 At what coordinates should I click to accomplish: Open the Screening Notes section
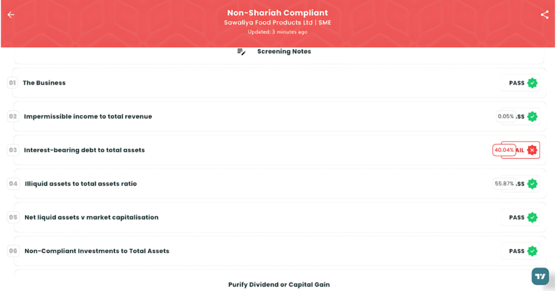(x=279, y=54)
